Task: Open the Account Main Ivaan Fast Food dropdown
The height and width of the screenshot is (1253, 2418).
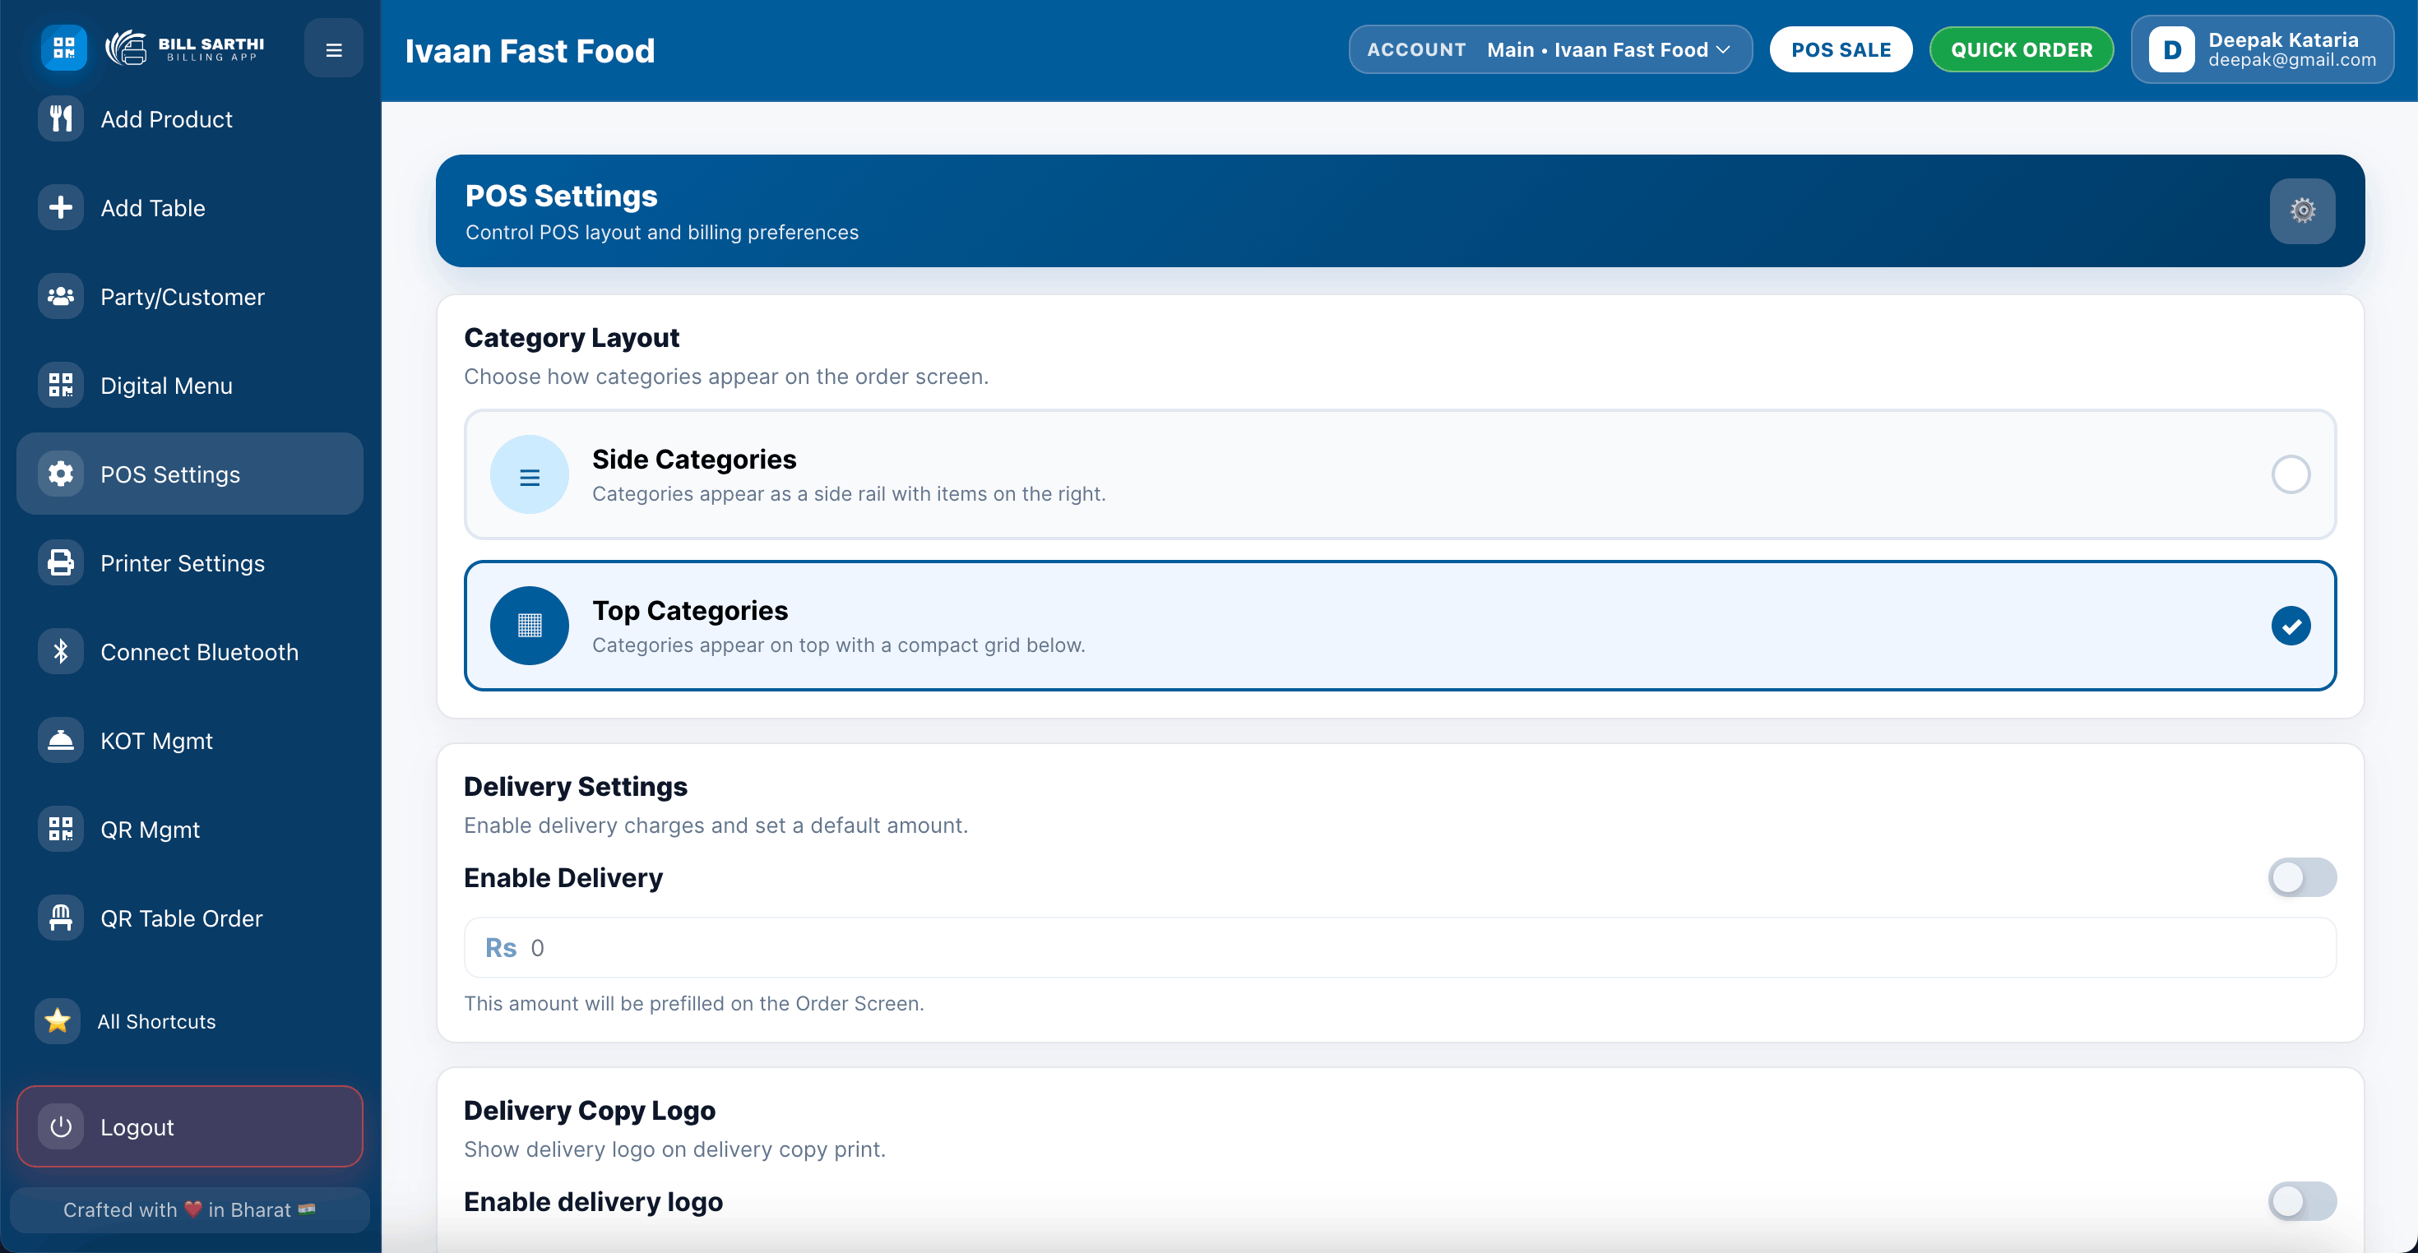Action: 1549,50
